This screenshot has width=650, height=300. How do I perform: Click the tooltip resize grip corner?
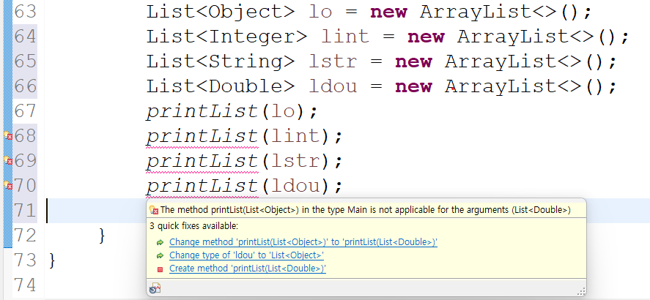pyautogui.click(x=581, y=291)
